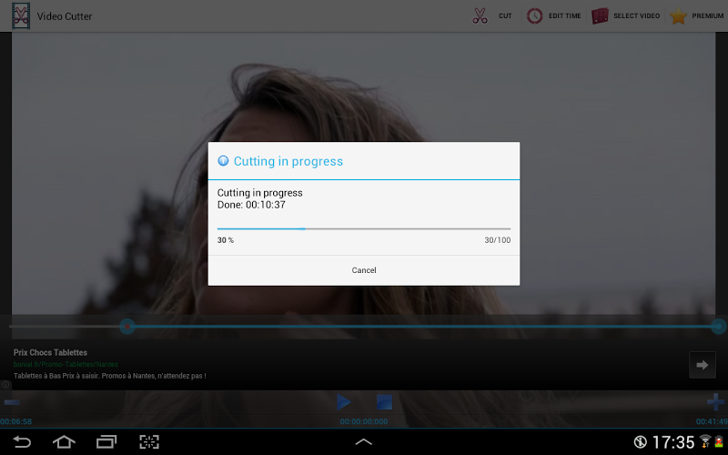Click the minus zoom icon

pyautogui.click(x=12, y=402)
